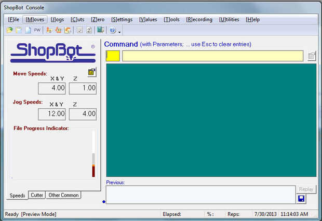Click the blue help globe icon
This screenshot has width=322, height=221.
pyautogui.click(x=113, y=30)
